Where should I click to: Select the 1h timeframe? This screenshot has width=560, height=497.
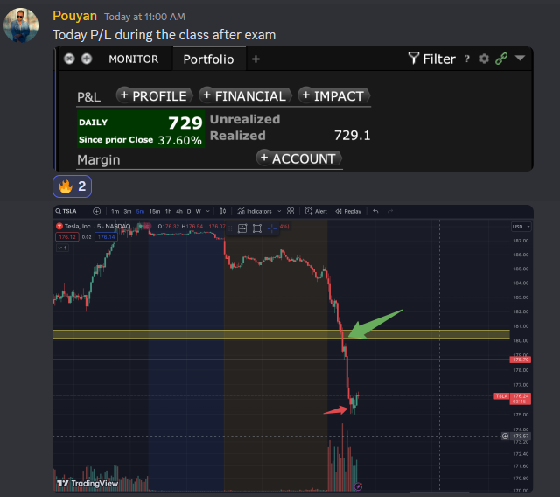168,212
